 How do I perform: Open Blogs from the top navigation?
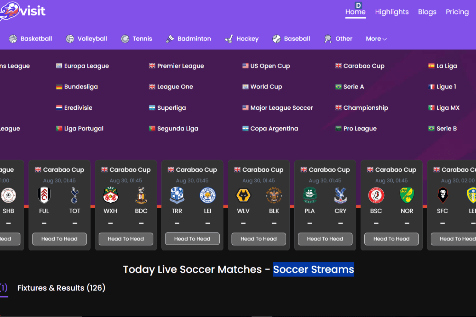pos(427,12)
